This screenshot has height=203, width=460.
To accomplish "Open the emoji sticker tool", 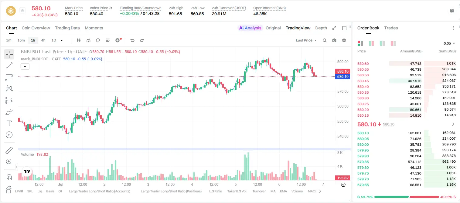I will tap(9, 135).
